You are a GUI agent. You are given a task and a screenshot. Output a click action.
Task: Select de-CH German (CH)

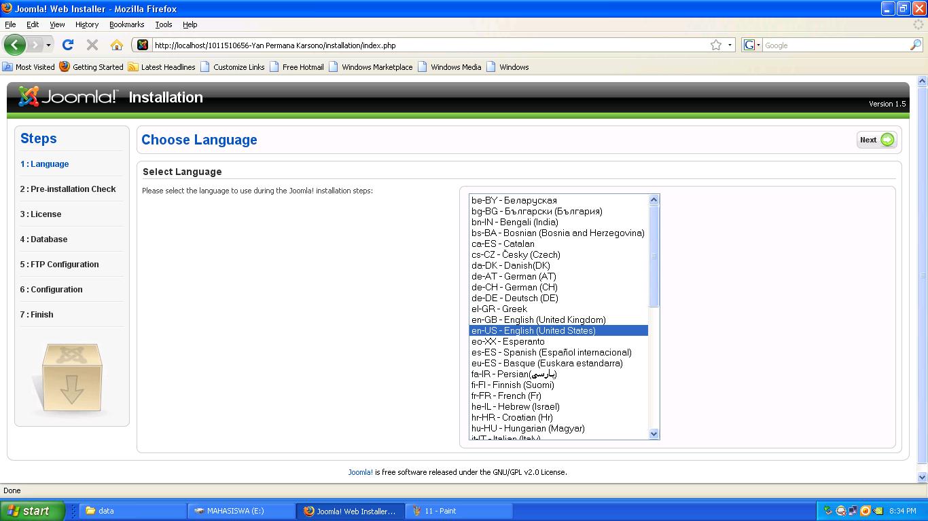[x=558, y=287]
